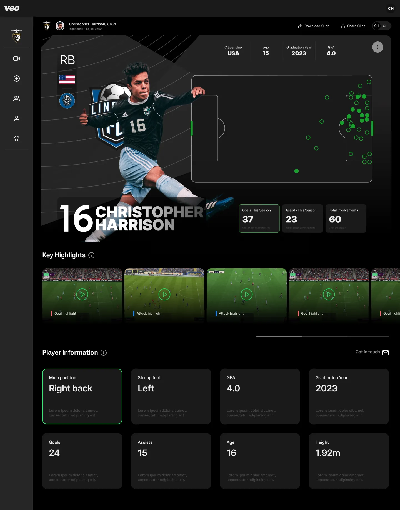This screenshot has height=510, width=400.
Task: Click the Height 1.92m card
Action: 349,461
